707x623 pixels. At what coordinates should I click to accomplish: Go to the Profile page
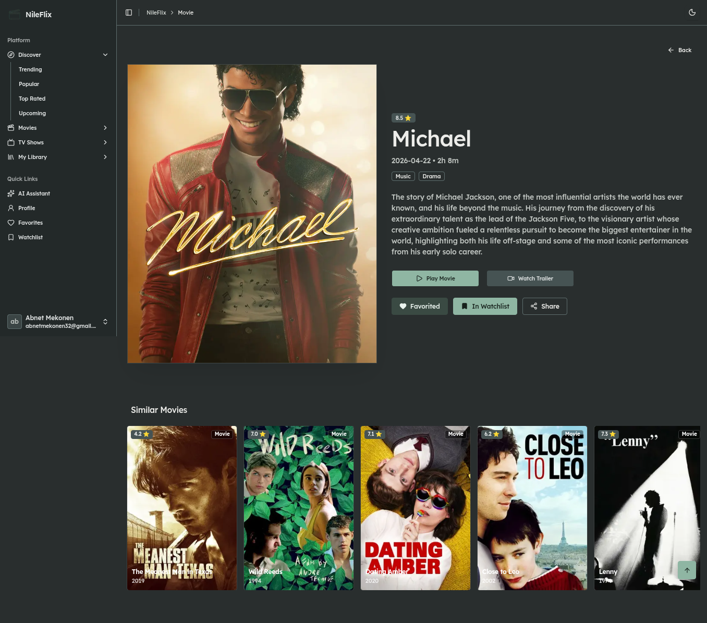[x=58, y=208]
